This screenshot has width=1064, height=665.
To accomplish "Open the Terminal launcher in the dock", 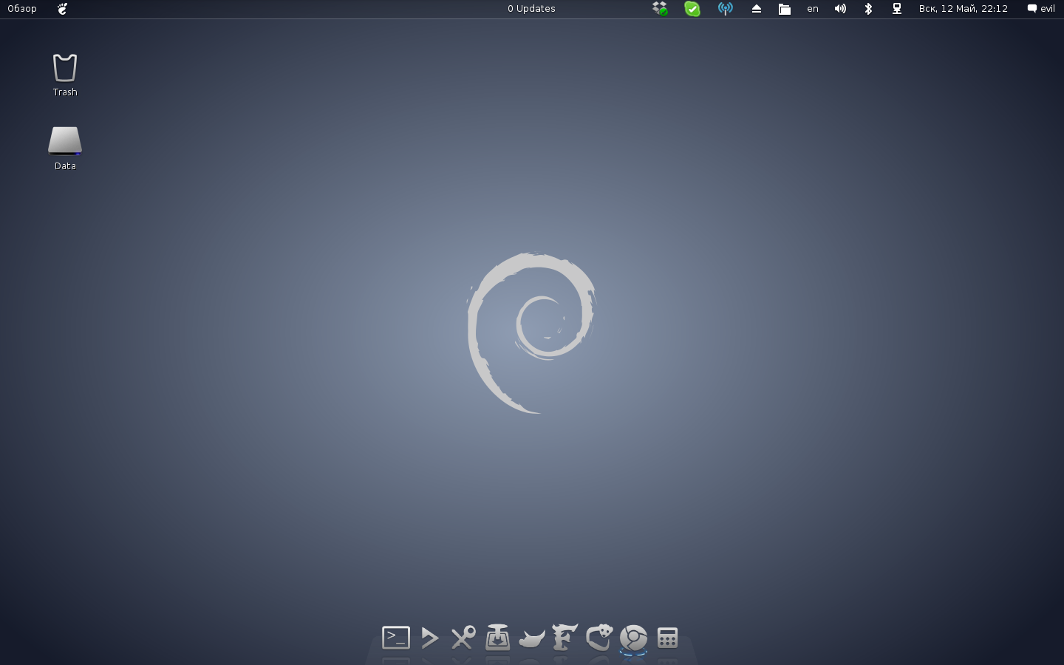I will tap(396, 637).
